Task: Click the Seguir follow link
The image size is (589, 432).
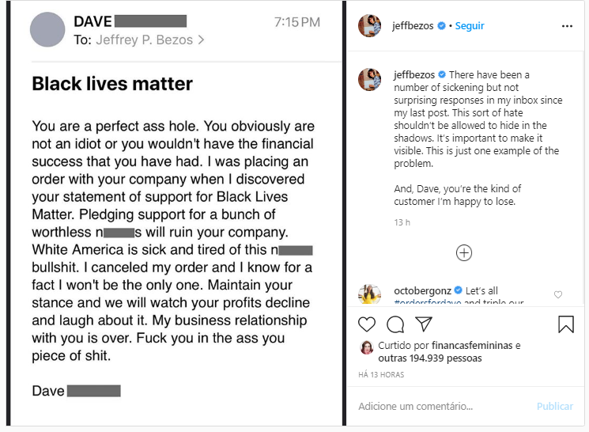Action: pyautogui.click(x=470, y=26)
